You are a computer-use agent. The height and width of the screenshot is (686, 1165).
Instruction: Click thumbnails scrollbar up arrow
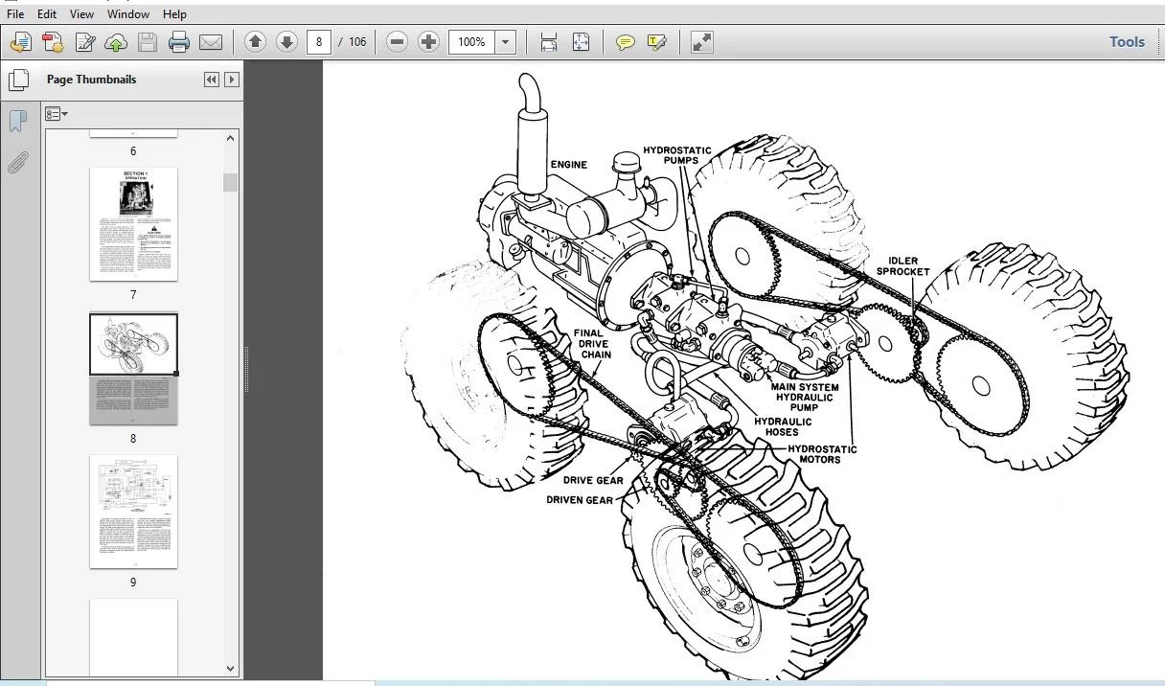tap(231, 138)
